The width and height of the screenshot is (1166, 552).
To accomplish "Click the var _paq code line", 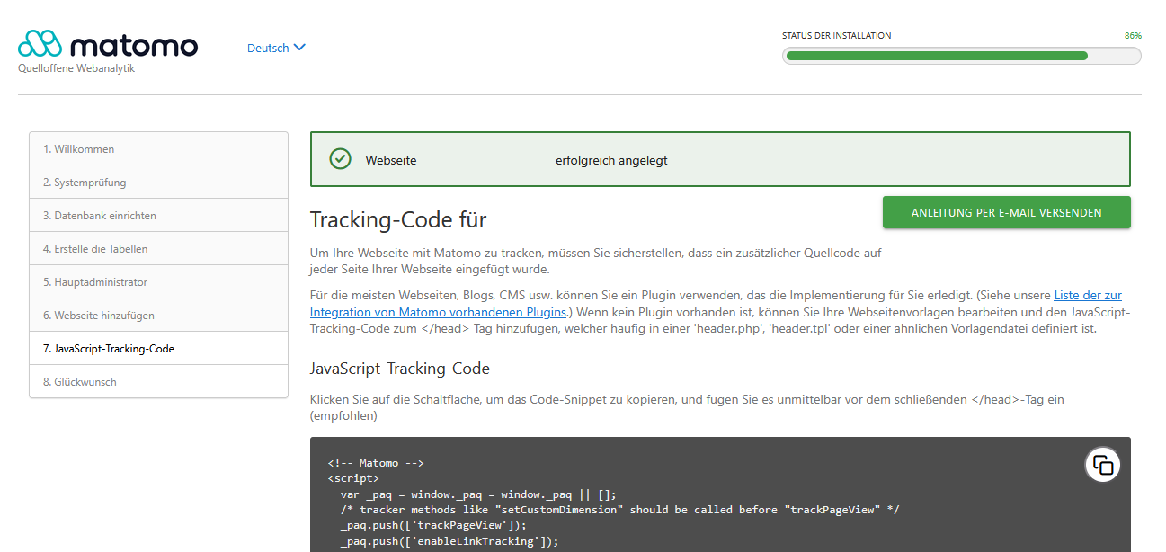I will tap(478, 494).
